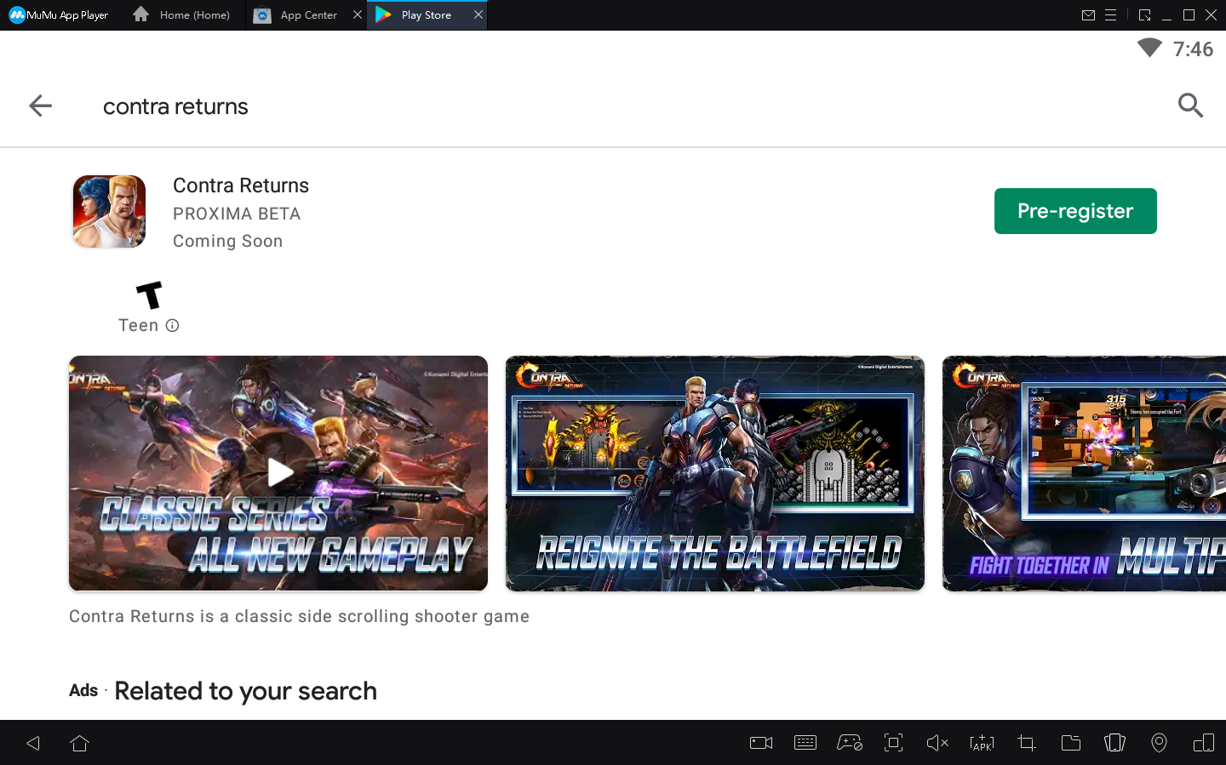Image resolution: width=1226 pixels, height=765 pixels.
Task: Go back with the arrow beside the search text
Action: 40,106
